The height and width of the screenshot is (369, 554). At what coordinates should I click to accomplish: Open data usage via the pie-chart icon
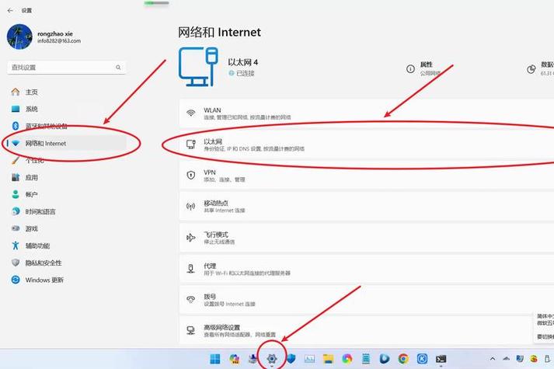tap(531, 69)
